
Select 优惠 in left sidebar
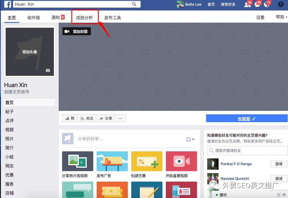pyautogui.click(x=9, y=175)
